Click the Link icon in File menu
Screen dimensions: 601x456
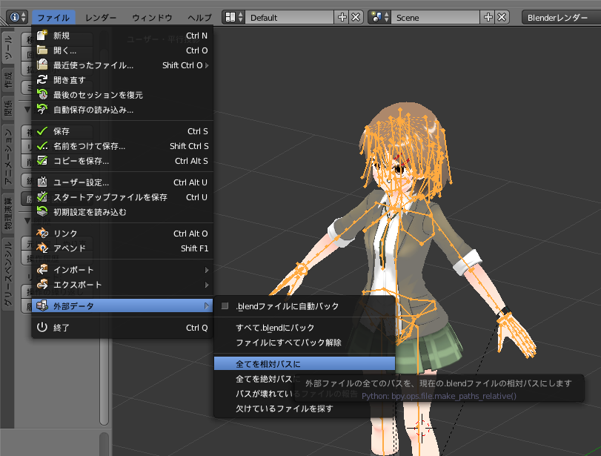tap(42, 234)
